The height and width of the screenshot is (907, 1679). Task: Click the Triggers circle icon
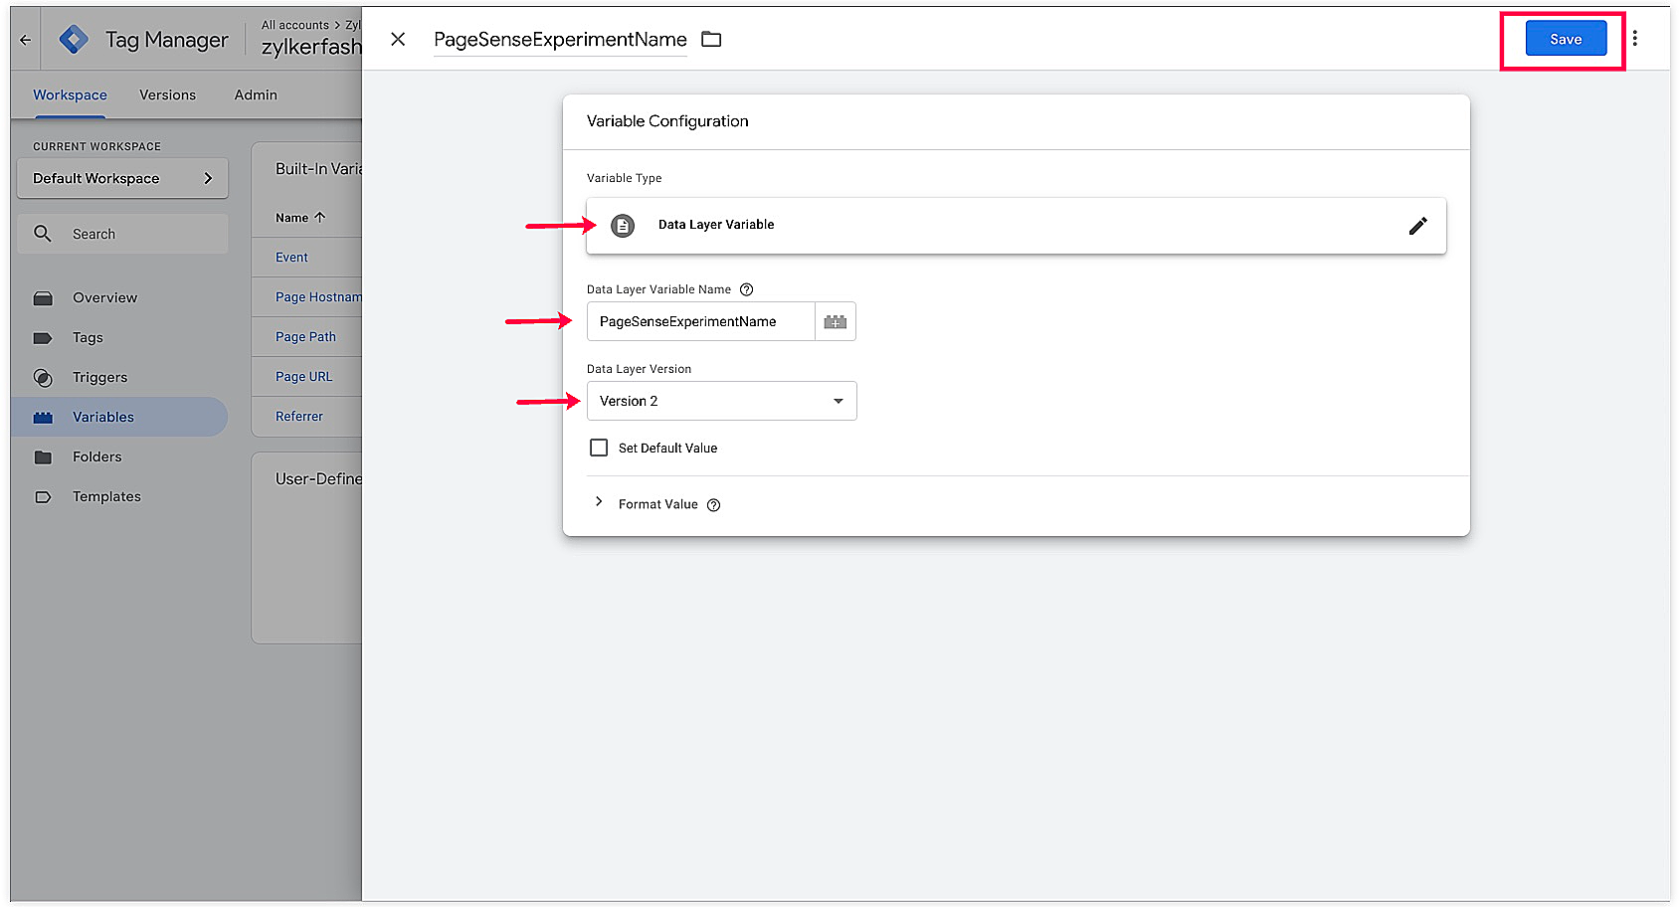[43, 378]
